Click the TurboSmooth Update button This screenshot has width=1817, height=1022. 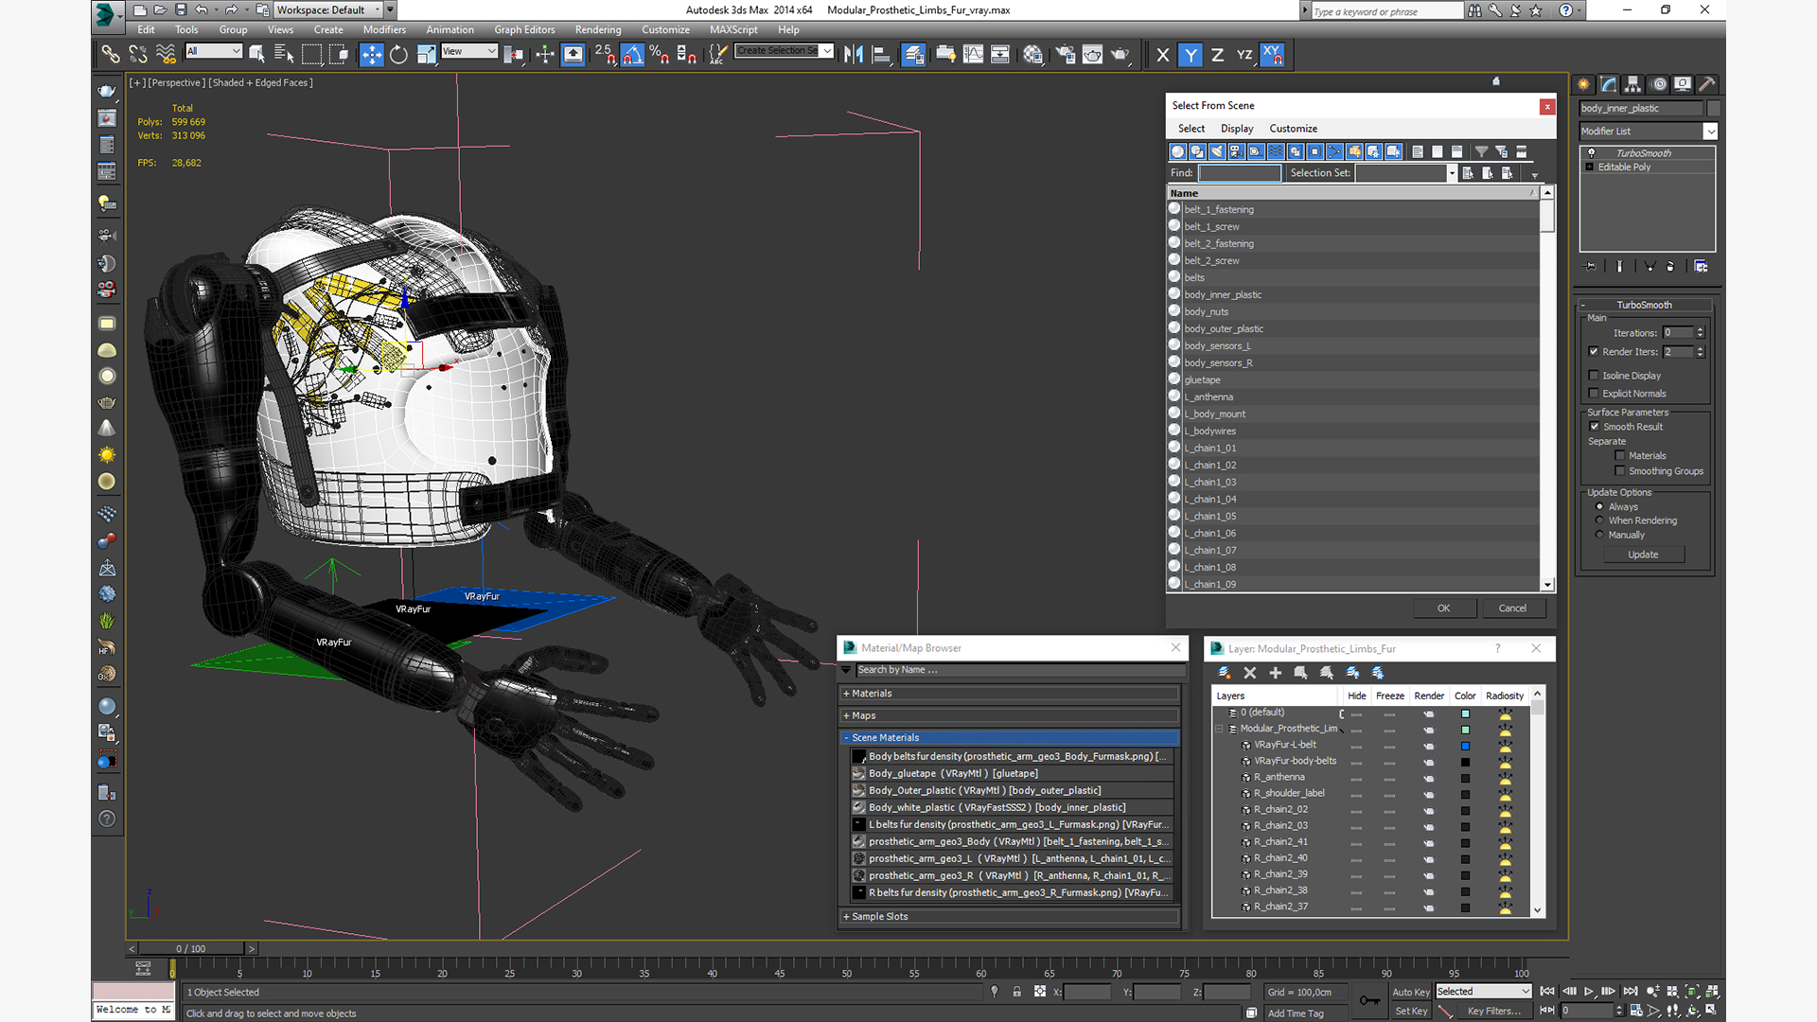(x=1643, y=555)
